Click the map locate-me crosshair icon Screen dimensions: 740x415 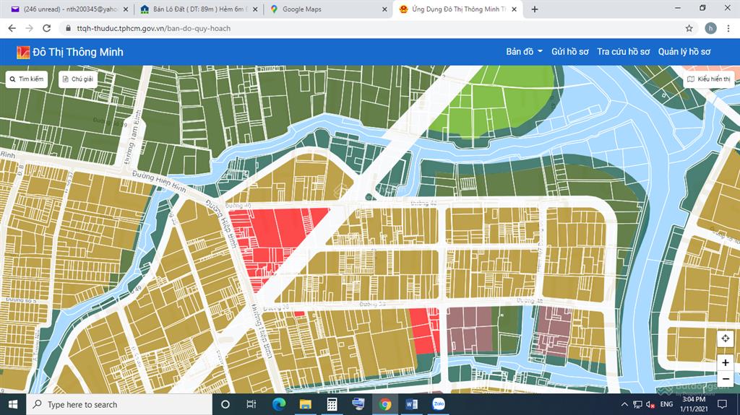point(726,339)
